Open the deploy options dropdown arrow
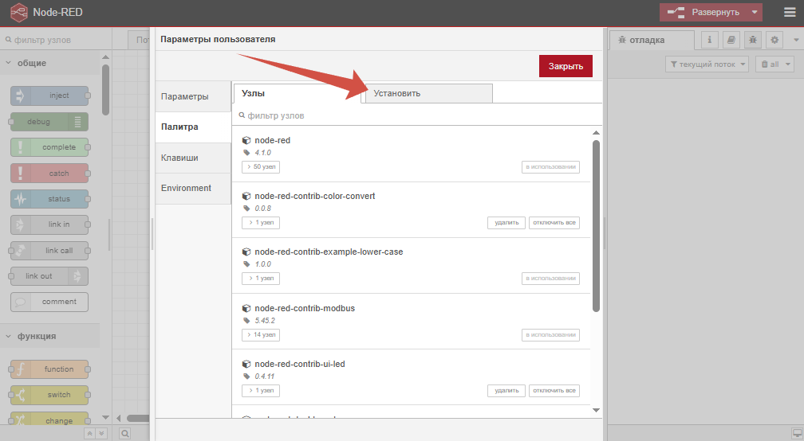Screen dimensions: 804x441 754,12
